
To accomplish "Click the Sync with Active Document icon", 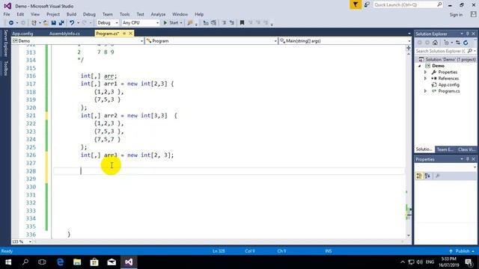I will point(457,43).
